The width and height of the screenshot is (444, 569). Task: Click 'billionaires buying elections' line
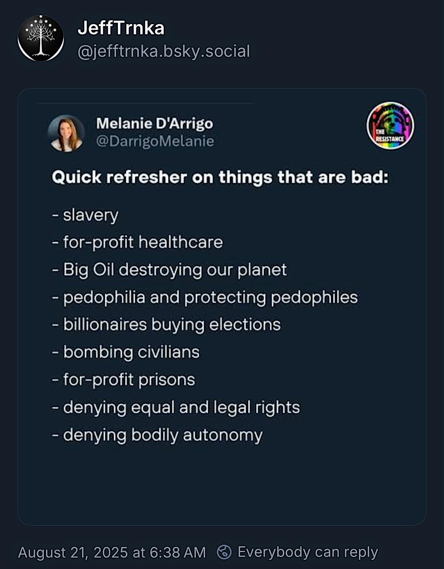166,325
